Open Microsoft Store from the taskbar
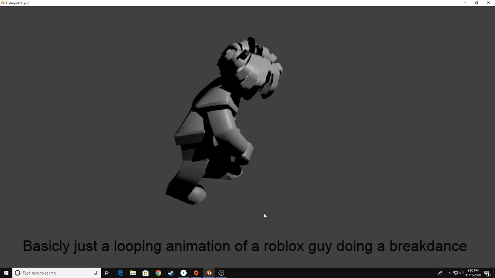 (x=145, y=273)
